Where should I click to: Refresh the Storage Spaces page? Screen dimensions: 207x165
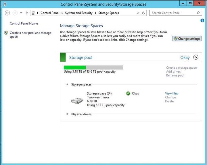143,13
